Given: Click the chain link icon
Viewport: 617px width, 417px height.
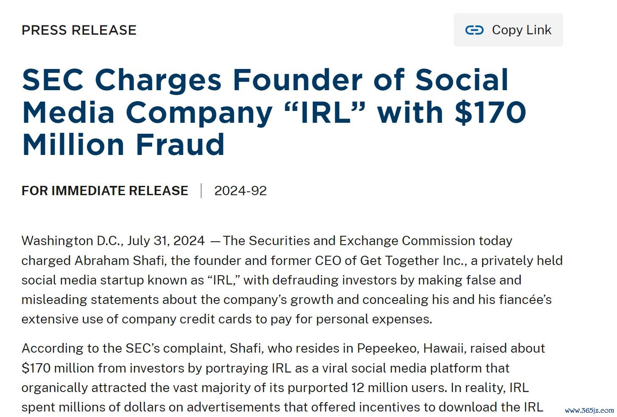Looking at the screenshot, I should 474,30.
